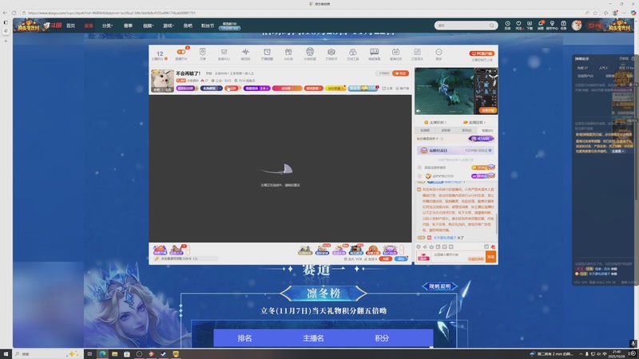
Task: Click the user avatar in header
Action: click(576, 26)
